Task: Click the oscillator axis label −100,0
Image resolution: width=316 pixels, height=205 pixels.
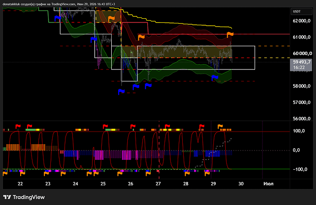Action: click(300, 169)
